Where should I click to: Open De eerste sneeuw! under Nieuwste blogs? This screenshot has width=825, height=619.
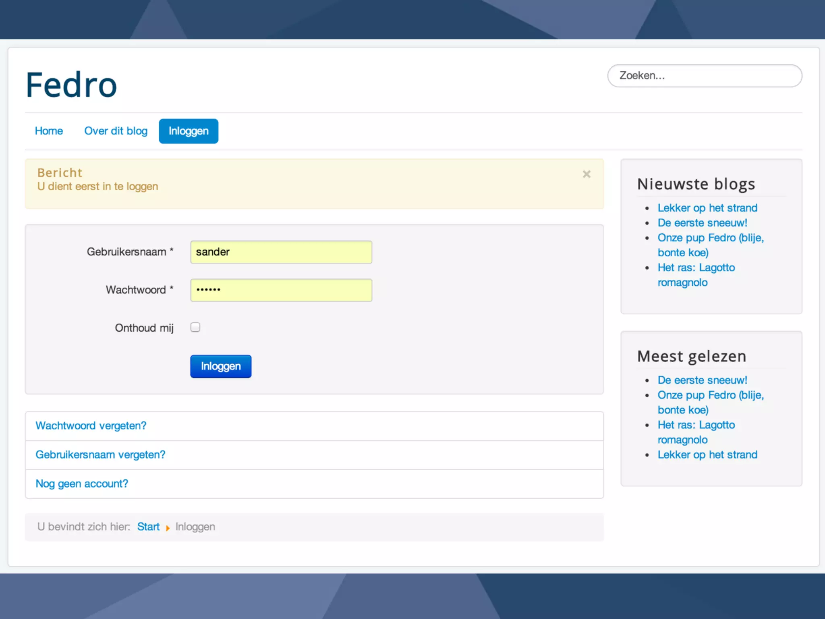pos(702,223)
